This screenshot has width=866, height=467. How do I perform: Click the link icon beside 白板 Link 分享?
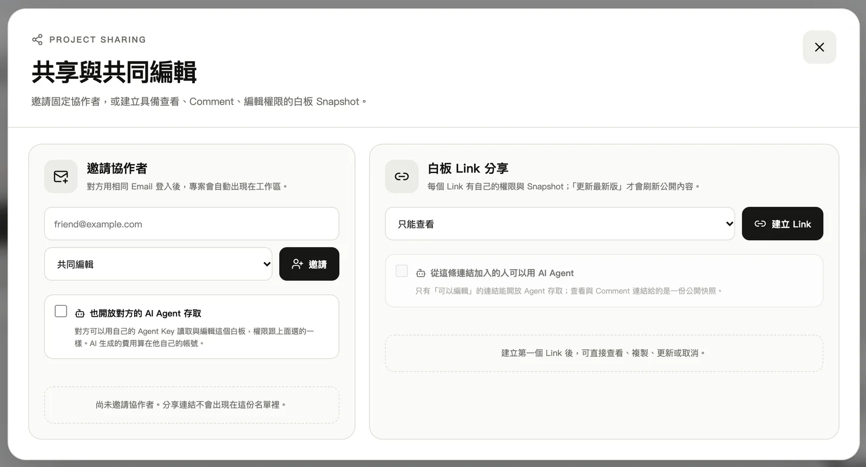coord(402,176)
